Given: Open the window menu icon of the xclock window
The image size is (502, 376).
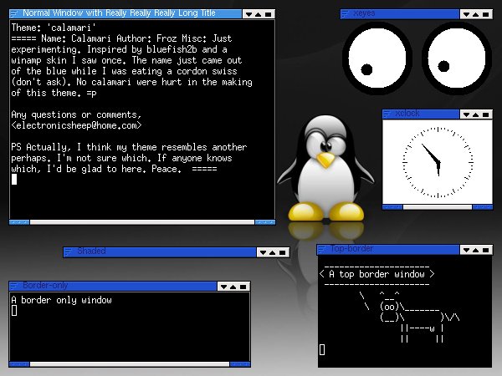Looking at the screenshot, I should click(x=387, y=114).
